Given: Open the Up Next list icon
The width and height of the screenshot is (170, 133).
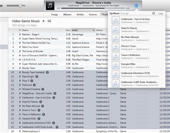Looking at the screenshot, I should (x=136, y=6).
